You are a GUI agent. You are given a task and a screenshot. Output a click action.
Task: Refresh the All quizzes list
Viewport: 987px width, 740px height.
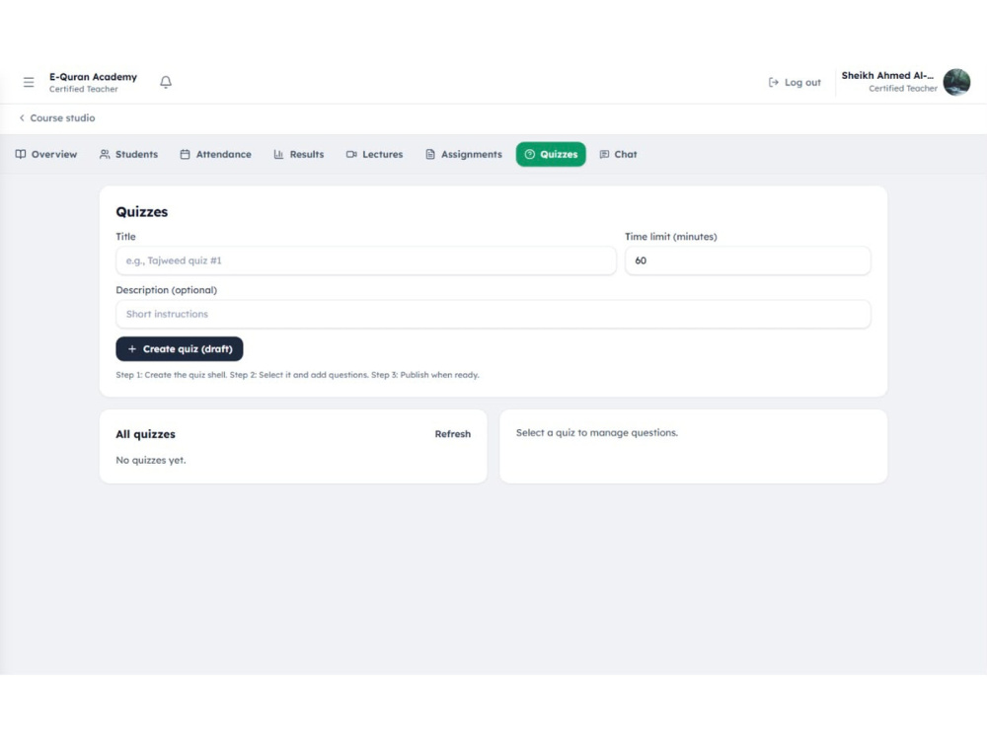453,434
